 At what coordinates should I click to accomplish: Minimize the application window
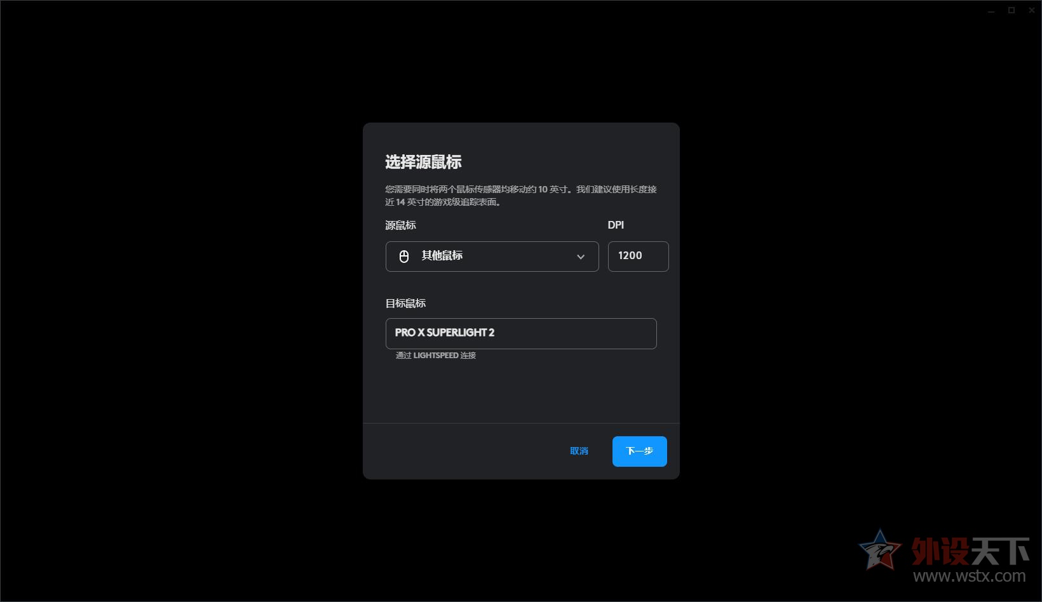click(x=991, y=10)
